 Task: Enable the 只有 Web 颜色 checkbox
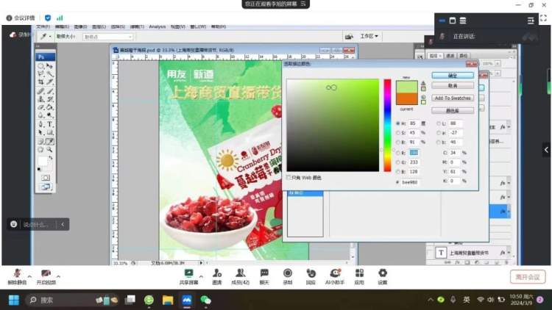pyautogui.click(x=289, y=177)
